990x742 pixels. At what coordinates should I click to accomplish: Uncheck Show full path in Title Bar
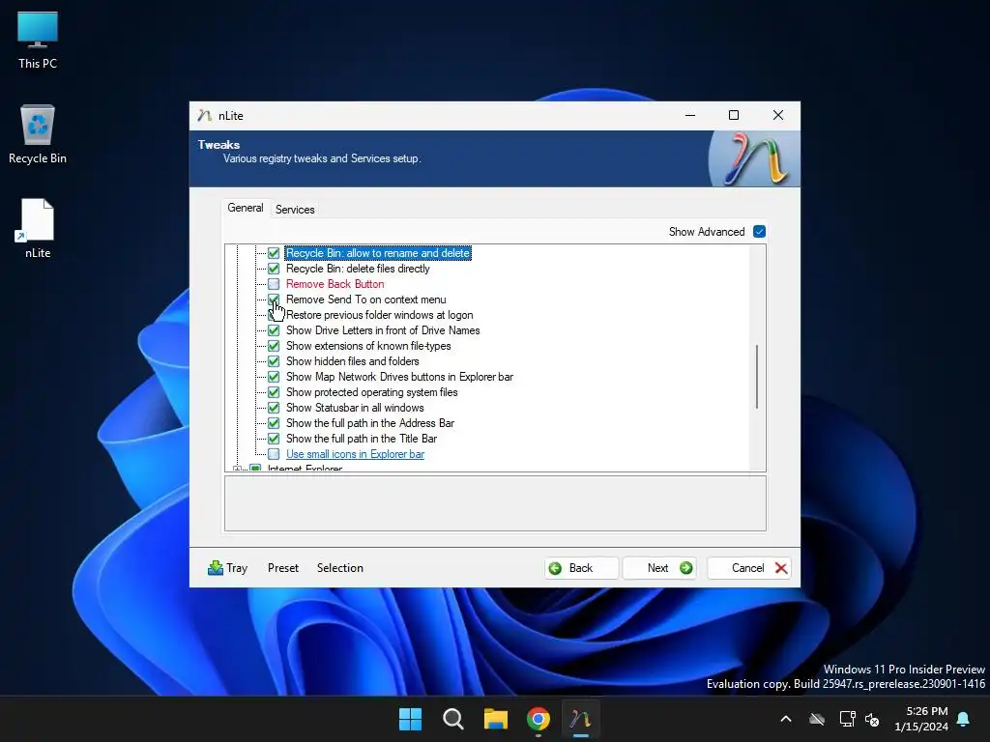click(x=274, y=439)
